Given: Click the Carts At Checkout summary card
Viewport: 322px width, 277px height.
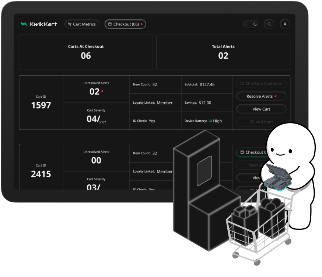Looking at the screenshot, I should [86, 52].
